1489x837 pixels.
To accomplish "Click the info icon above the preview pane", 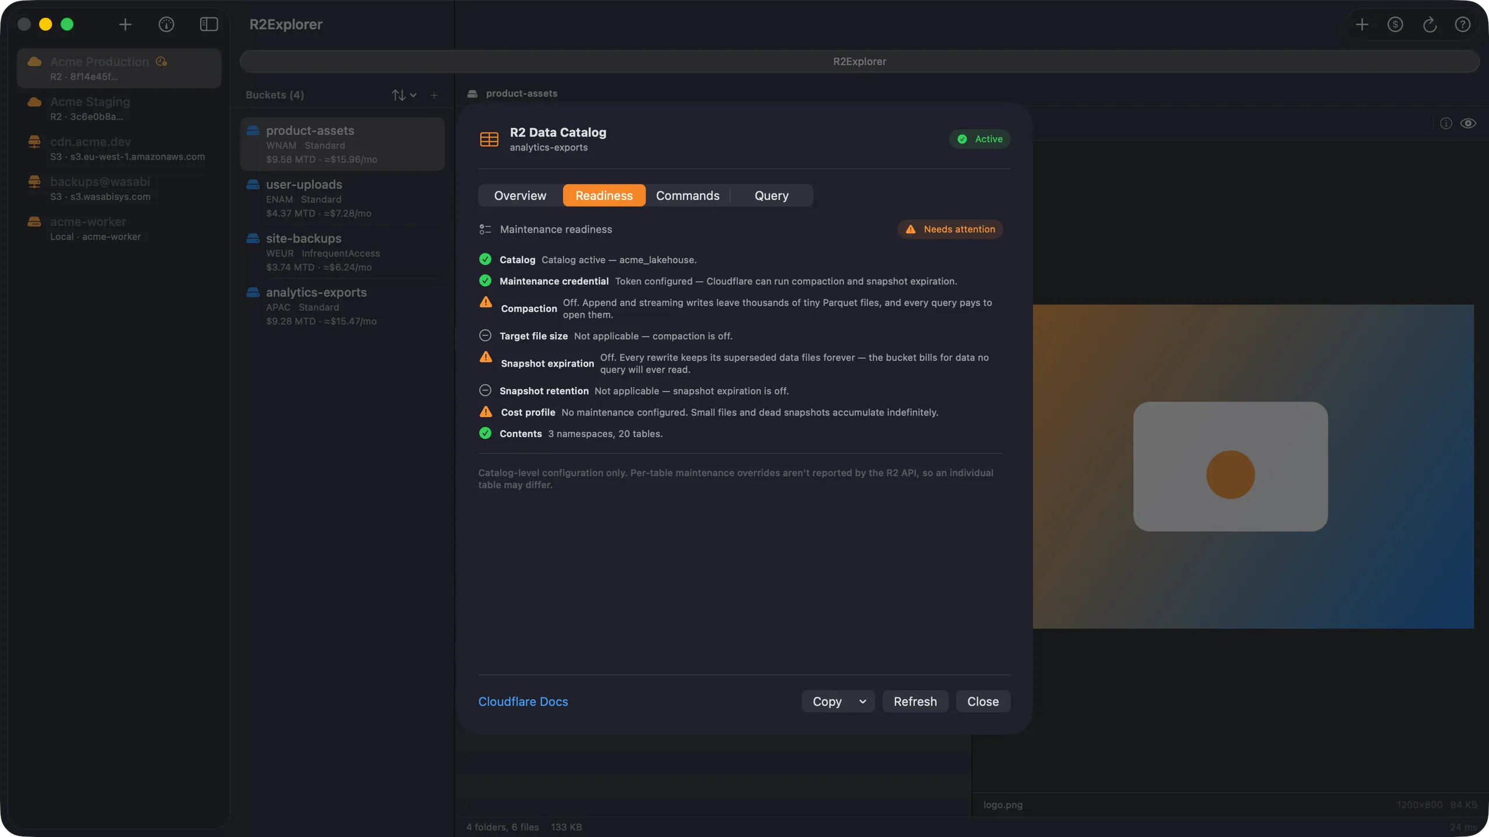I will point(1446,123).
